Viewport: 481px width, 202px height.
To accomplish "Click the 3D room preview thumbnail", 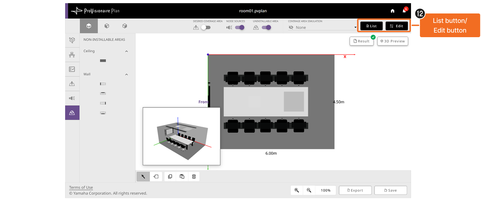I will point(182,136).
